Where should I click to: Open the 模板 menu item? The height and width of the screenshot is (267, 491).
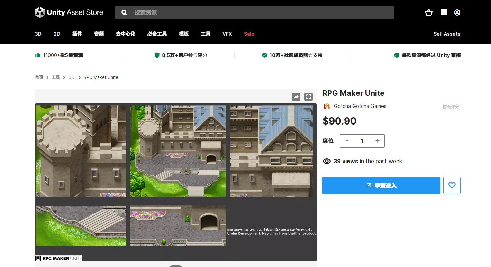pos(184,34)
